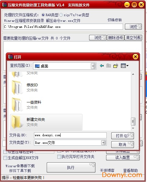Open the view menu icon in dialog
Viewport: 147px width, 182px height.
(125, 66)
